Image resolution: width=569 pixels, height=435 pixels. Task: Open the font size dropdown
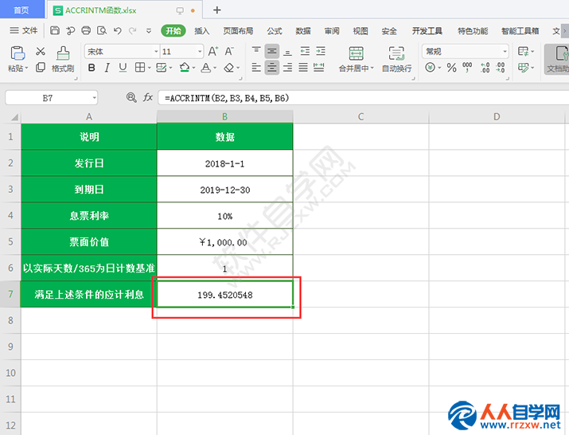point(200,52)
